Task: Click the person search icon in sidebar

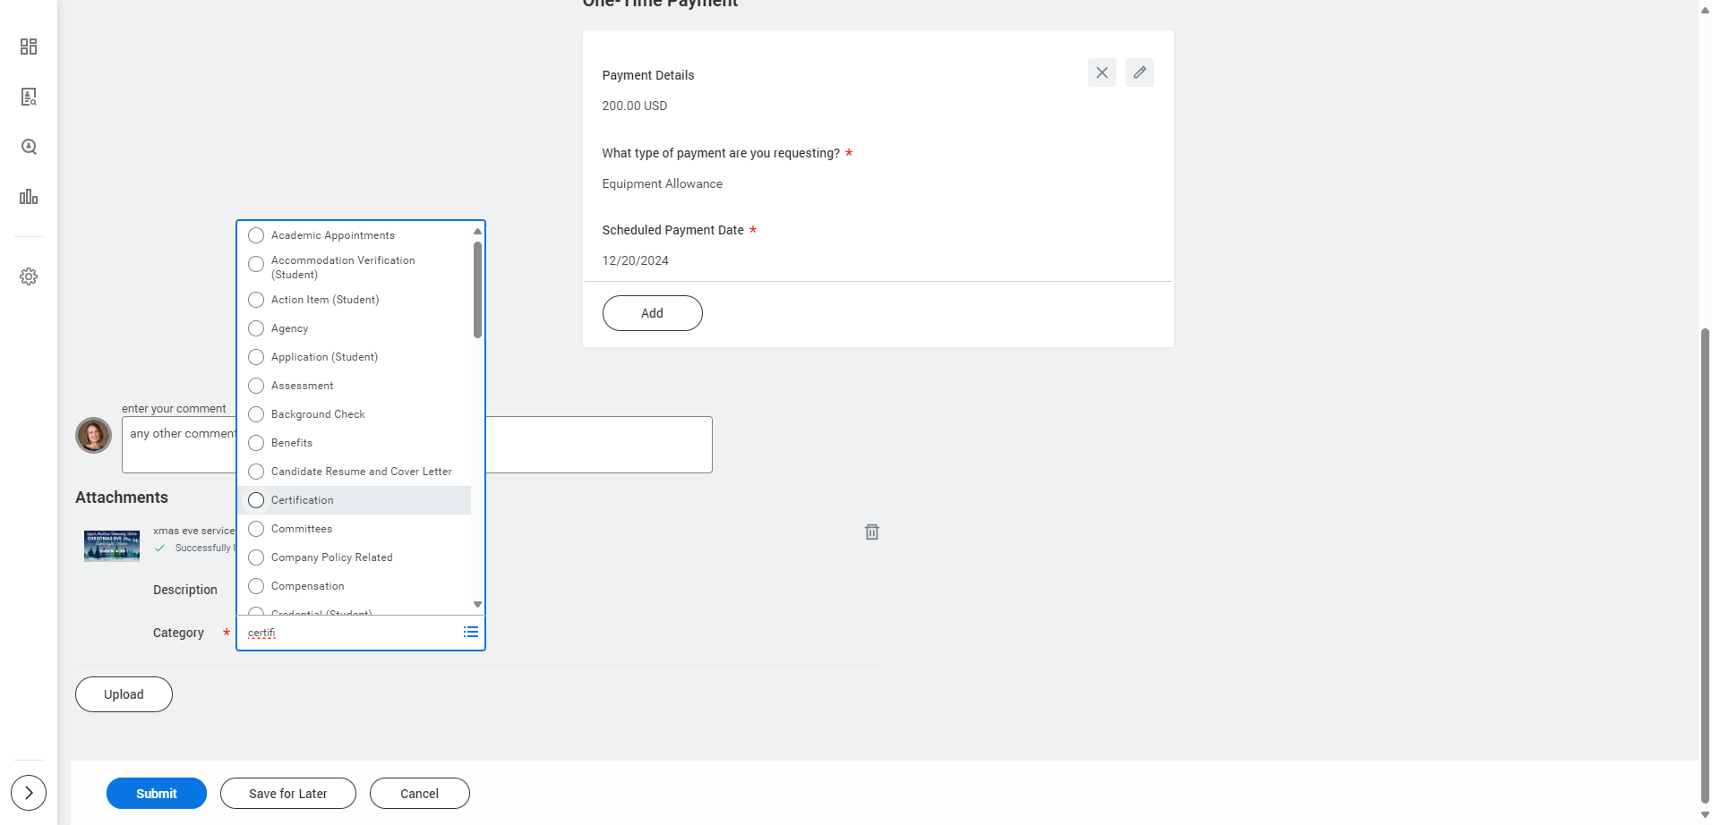Action: [x=29, y=147]
